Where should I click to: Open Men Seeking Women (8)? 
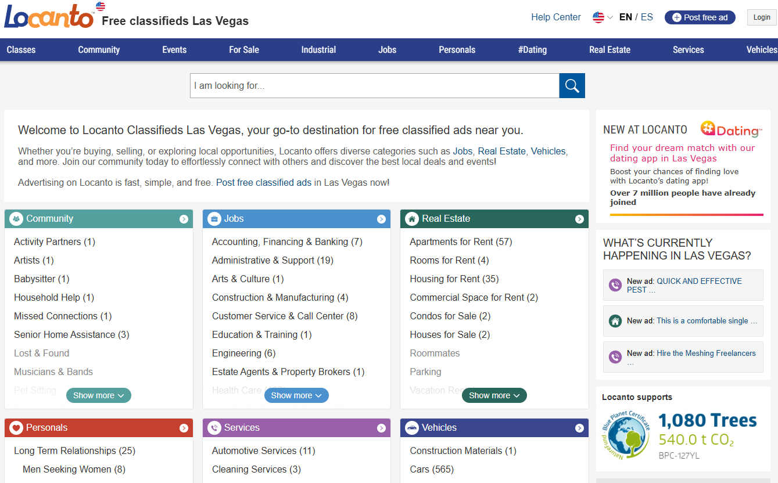click(x=74, y=470)
